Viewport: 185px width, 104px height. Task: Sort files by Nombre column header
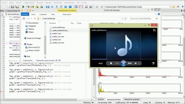pos(53,23)
